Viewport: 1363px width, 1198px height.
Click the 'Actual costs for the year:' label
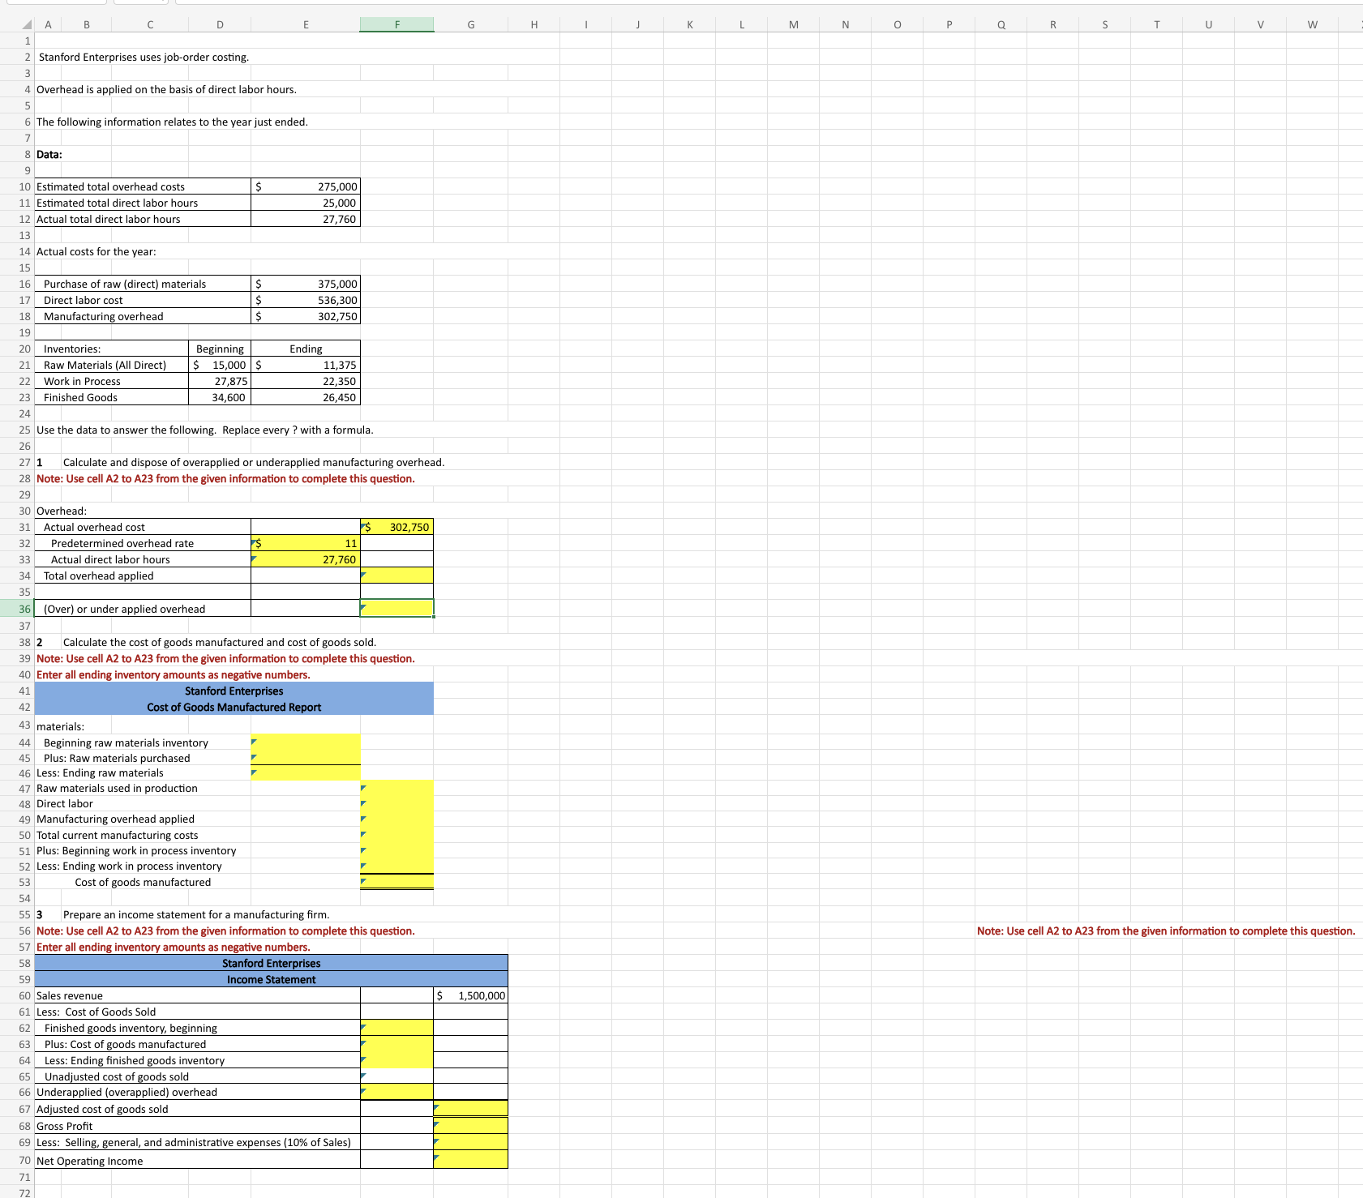(x=96, y=251)
